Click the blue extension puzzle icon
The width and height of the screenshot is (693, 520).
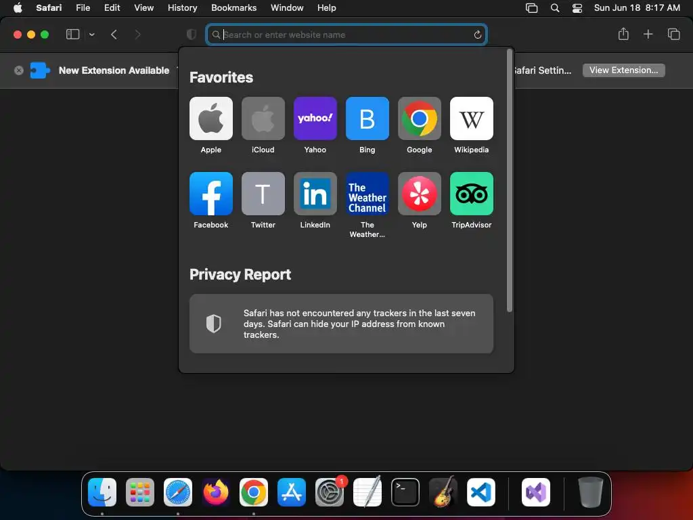pos(40,70)
